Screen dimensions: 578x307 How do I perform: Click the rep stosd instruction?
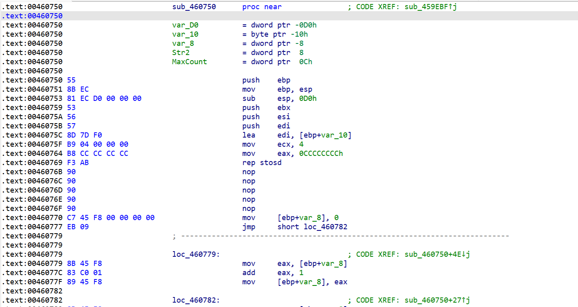[262, 163]
